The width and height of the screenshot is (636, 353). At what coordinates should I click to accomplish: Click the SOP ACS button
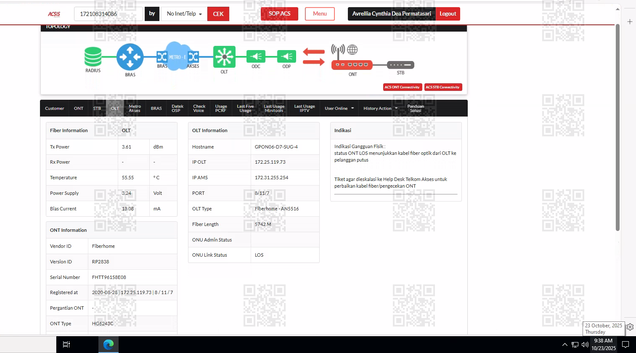coord(279,14)
